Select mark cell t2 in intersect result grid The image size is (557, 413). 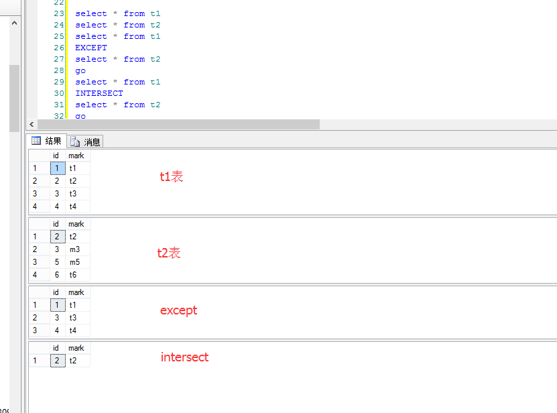tap(78, 361)
